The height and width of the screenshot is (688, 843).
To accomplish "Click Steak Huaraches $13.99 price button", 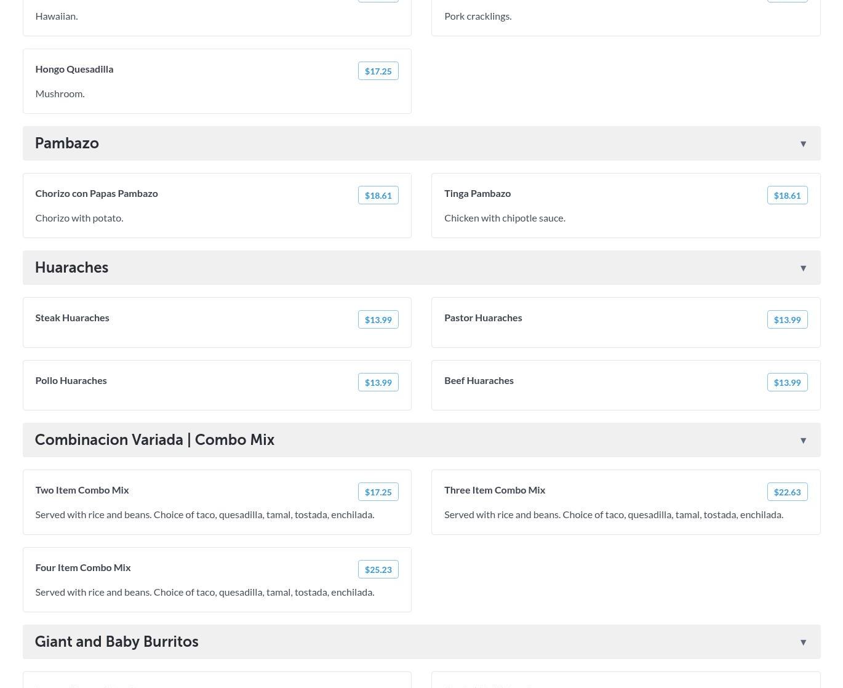I will (378, 319).
